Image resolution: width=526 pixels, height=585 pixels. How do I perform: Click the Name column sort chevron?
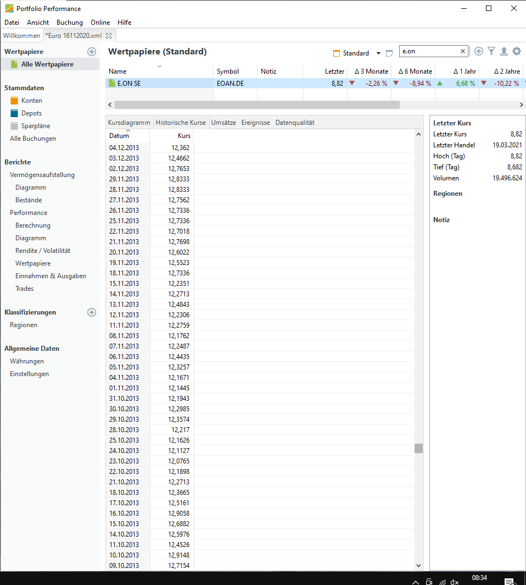(x=159, y=67)
